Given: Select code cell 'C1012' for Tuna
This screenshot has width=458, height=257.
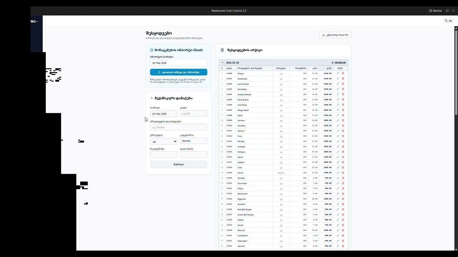Looking at the screenshot, I should point(229,136).
